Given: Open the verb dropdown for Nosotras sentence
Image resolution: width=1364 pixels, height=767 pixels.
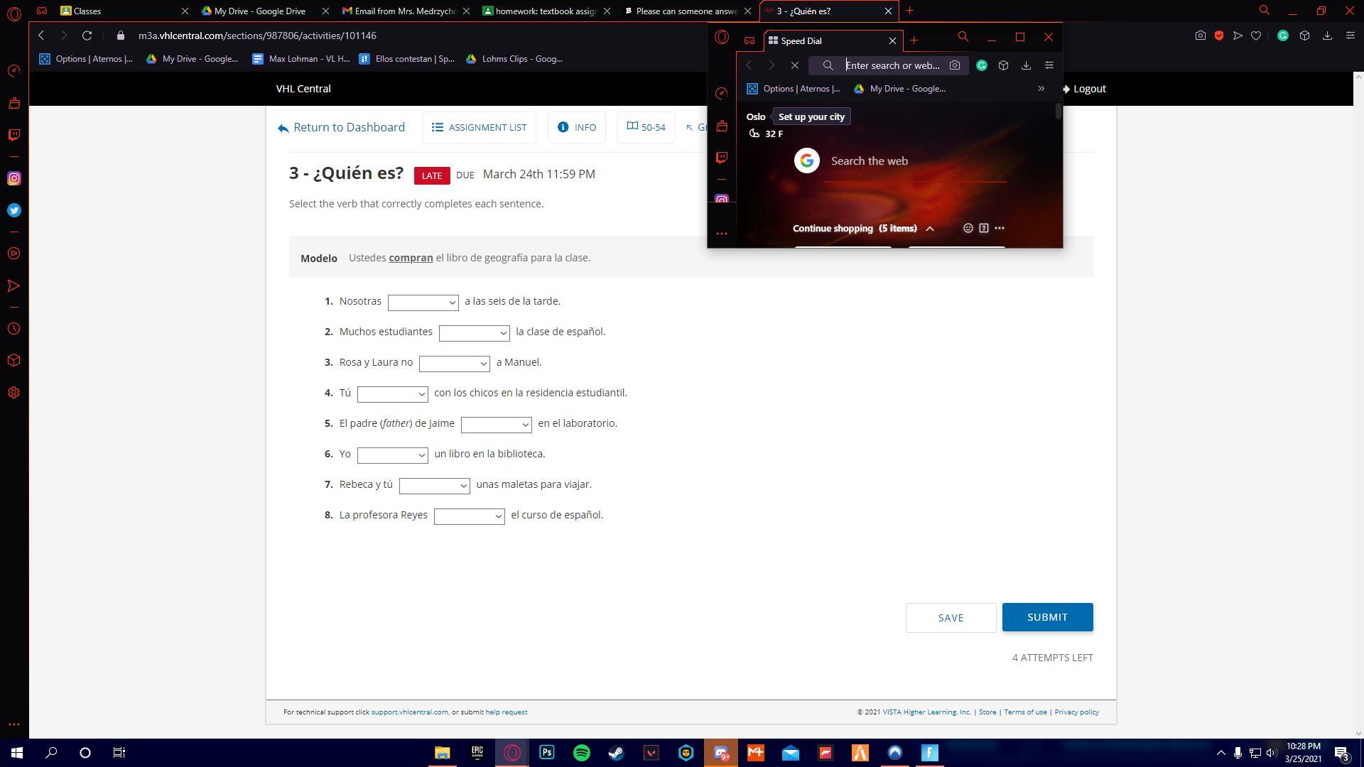Looking at the screenshot, I should point(423,302).
